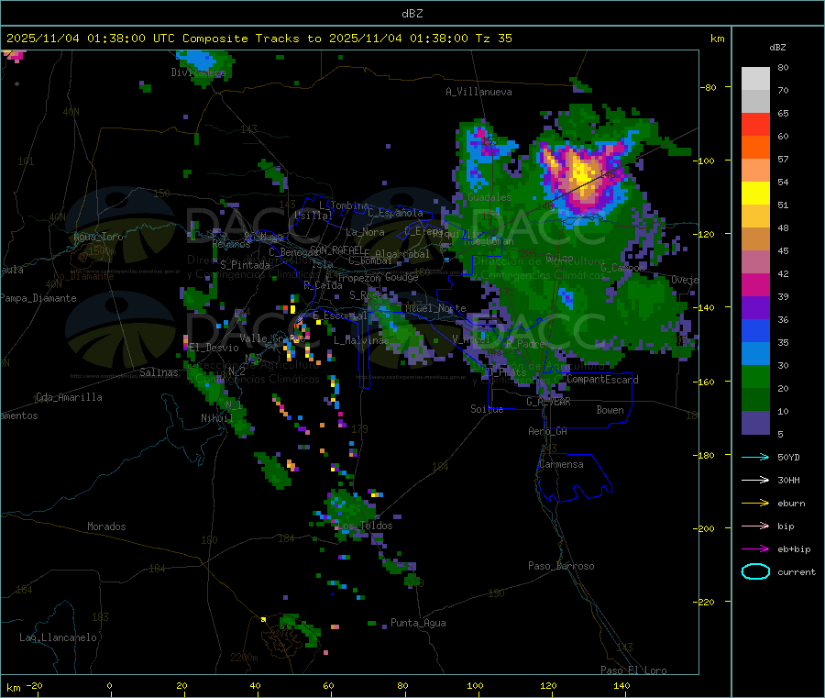This screenshot has height=698, width=825.
Task: Click the 'Nihuil' map label
Action: 216,418
